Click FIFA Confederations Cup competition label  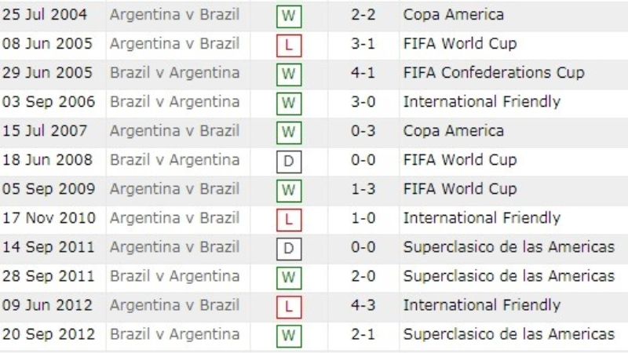click(x=494, y=73)
